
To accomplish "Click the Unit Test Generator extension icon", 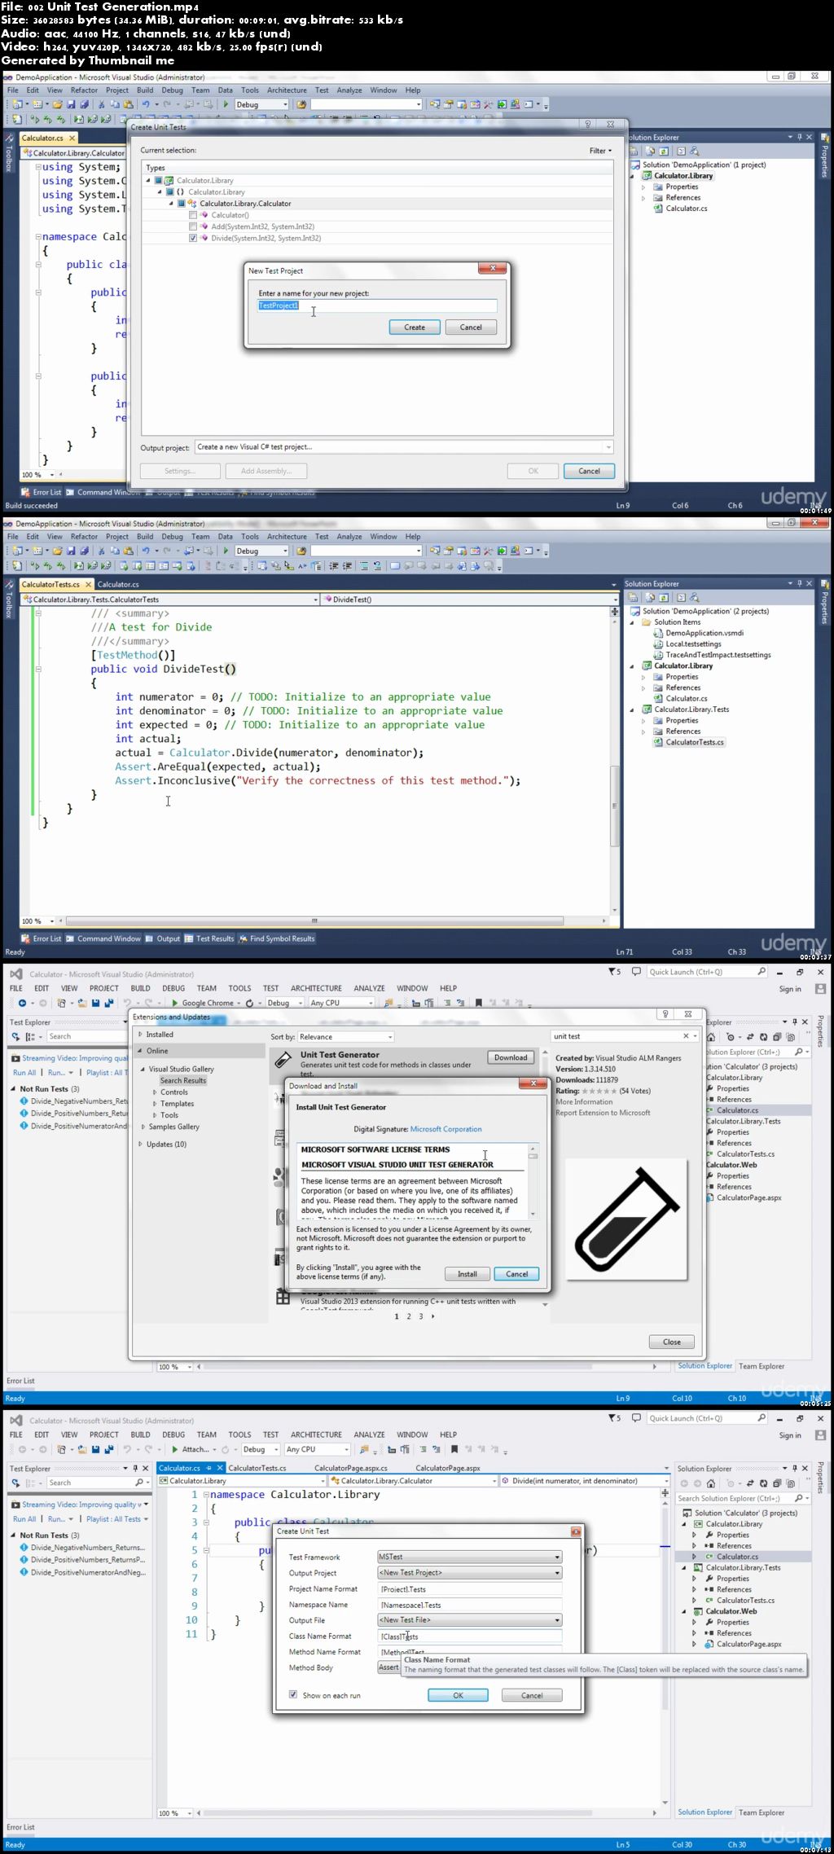I will click(283, 1059).
